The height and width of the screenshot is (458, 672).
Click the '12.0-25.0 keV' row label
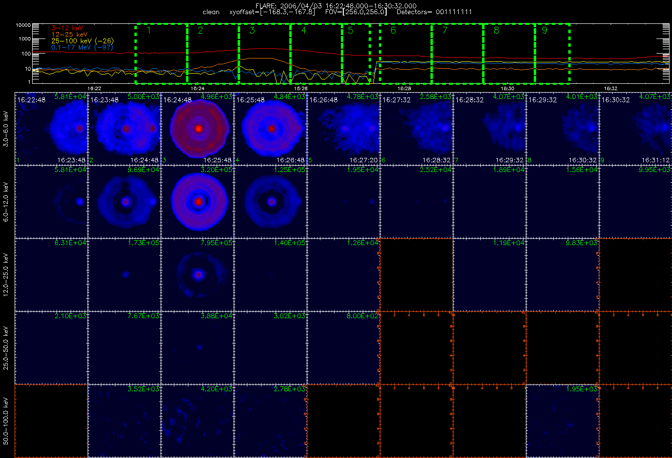click(6, 275)
